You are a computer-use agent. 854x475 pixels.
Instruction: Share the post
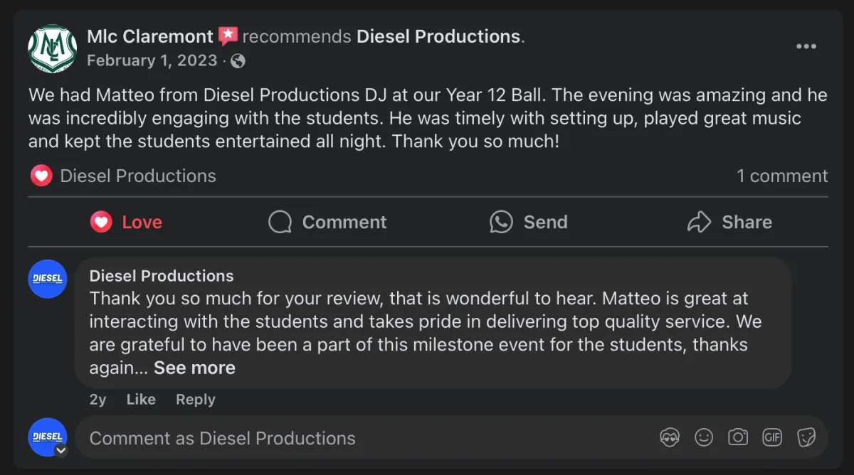729,222
